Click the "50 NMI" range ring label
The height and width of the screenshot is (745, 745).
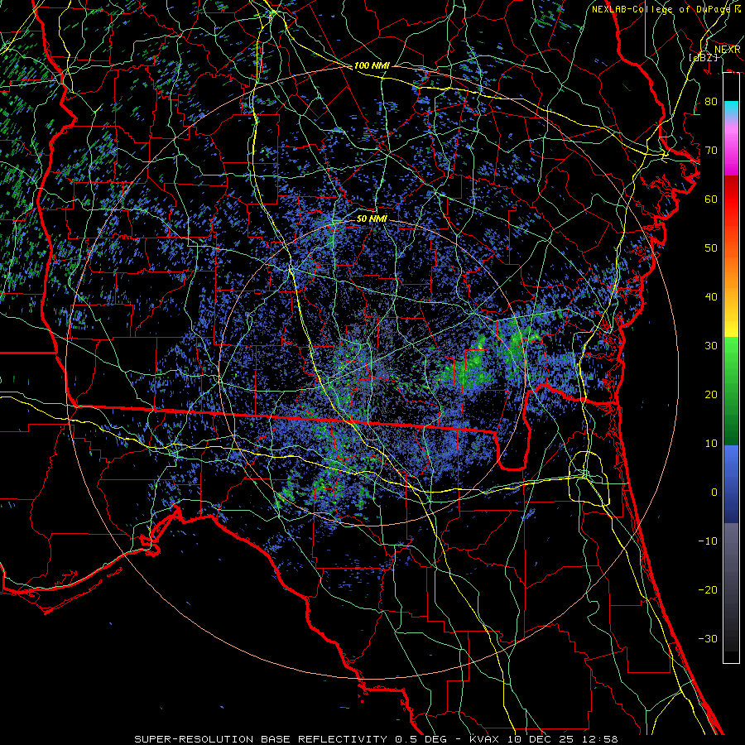(x=372, y=219)
